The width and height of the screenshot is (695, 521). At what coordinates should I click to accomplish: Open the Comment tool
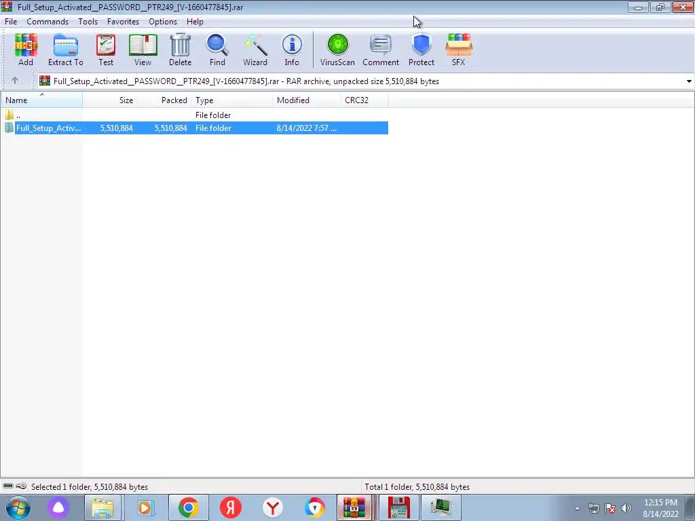point(381,50)
